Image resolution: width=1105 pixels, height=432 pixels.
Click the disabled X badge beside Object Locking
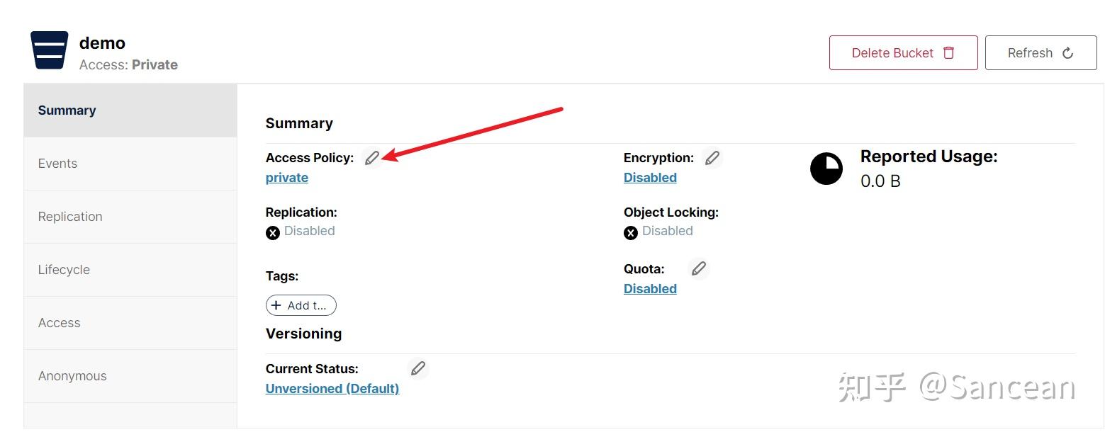631,232
